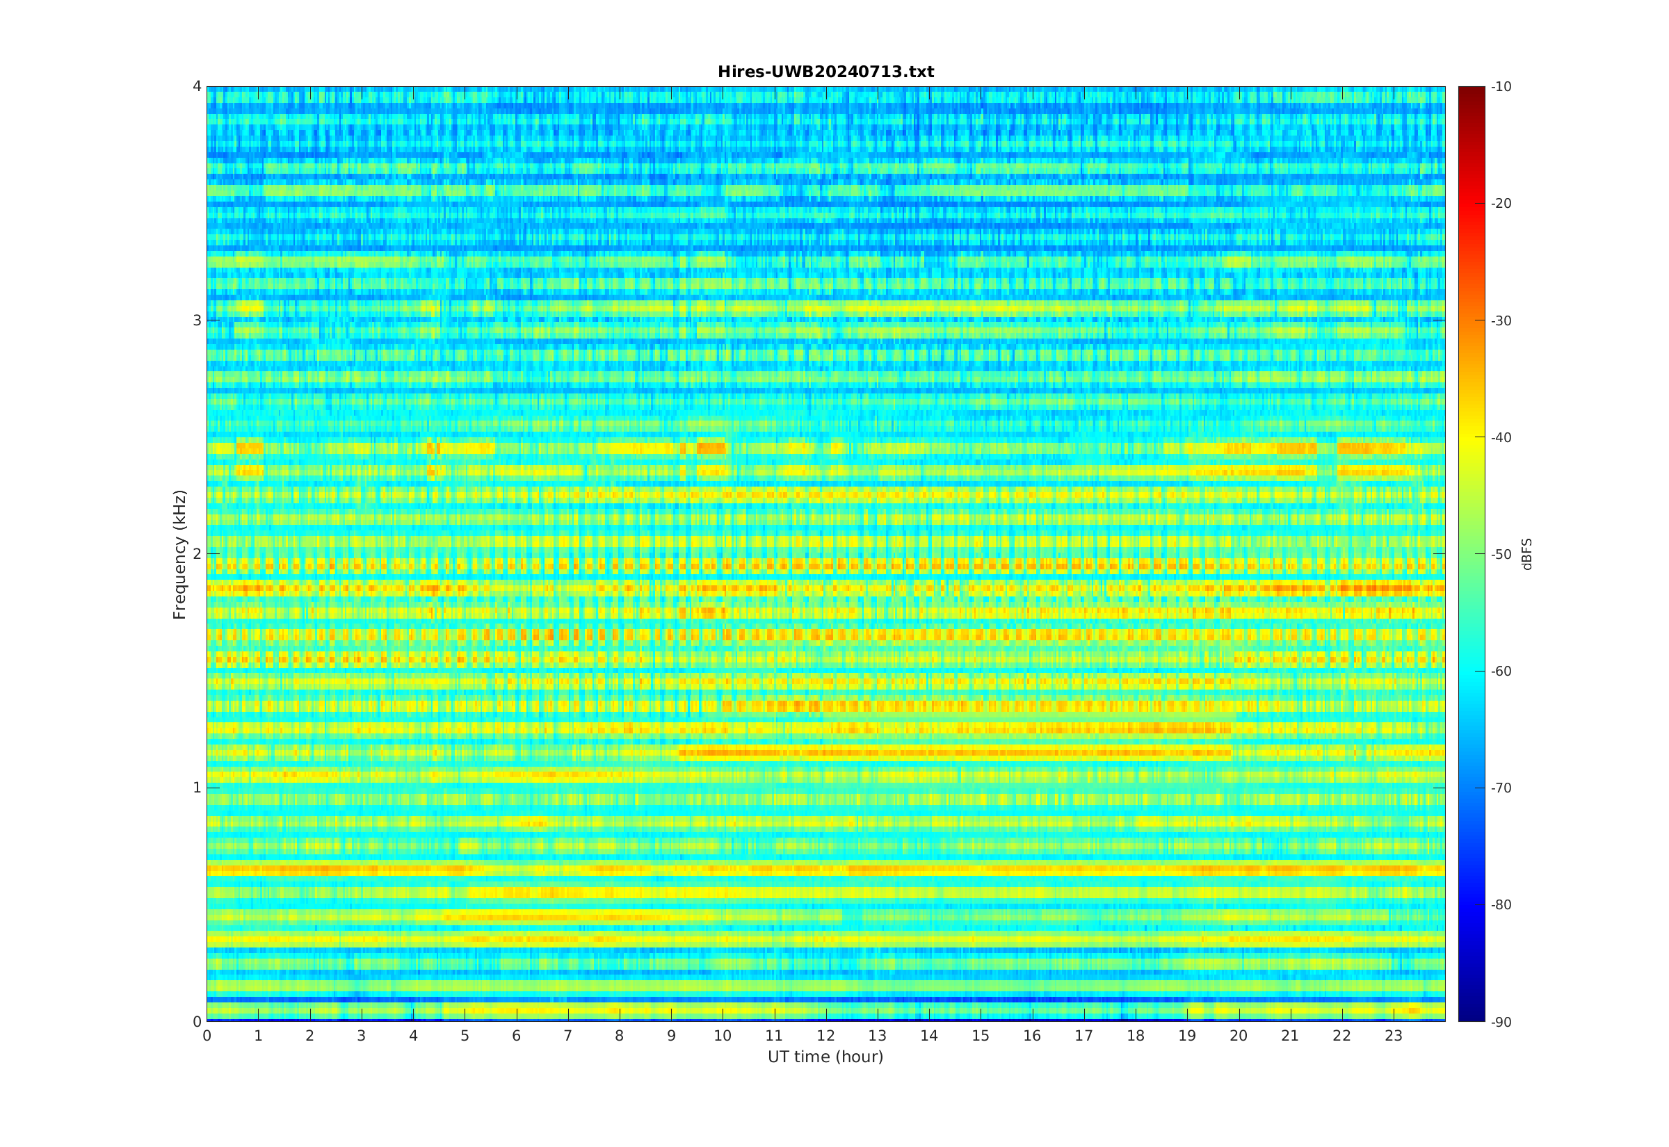Click the UT time tick label '9'

coord(671,1036)
